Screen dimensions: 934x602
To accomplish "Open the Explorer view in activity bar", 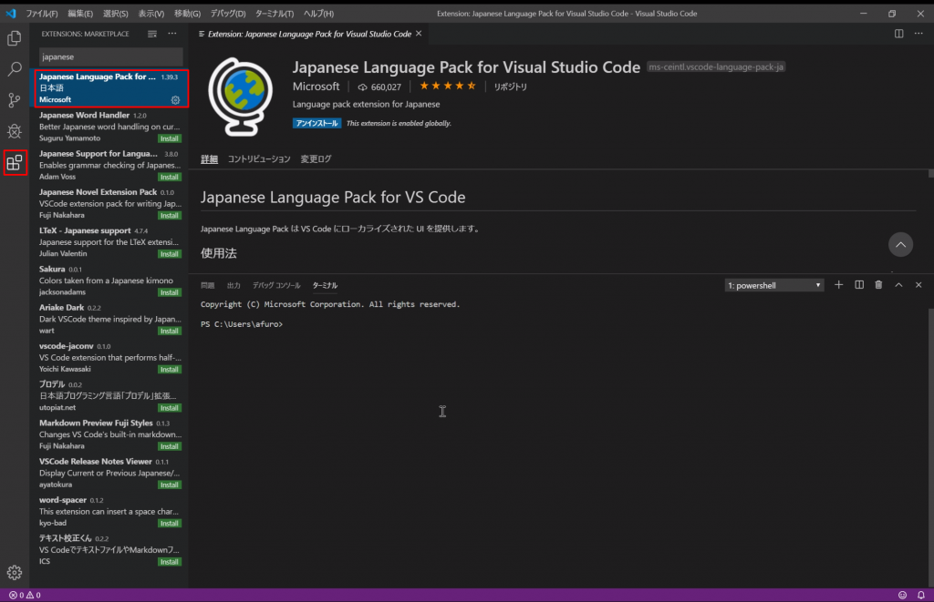I will 15,38.
